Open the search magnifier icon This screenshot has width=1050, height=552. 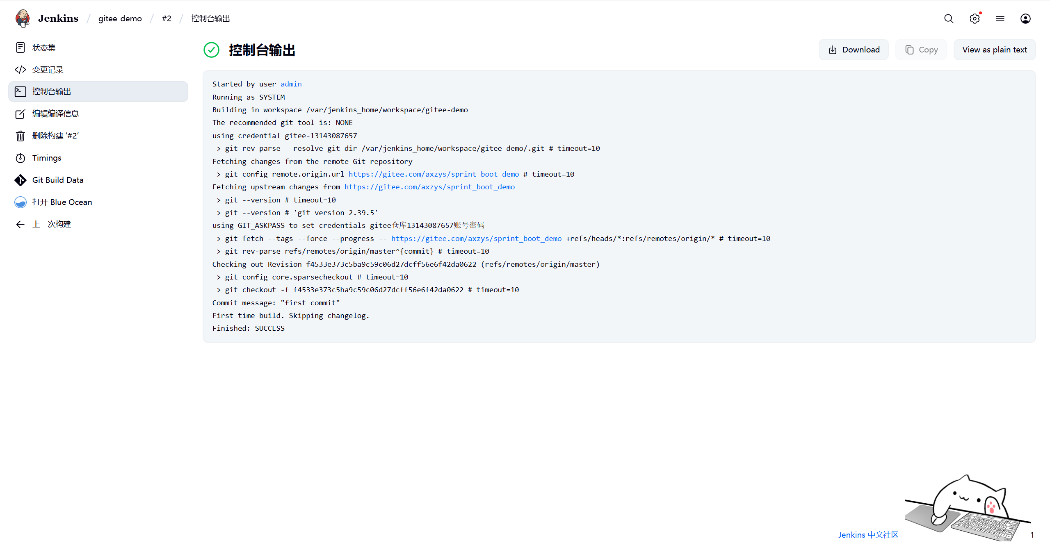(x=949, y=18)
